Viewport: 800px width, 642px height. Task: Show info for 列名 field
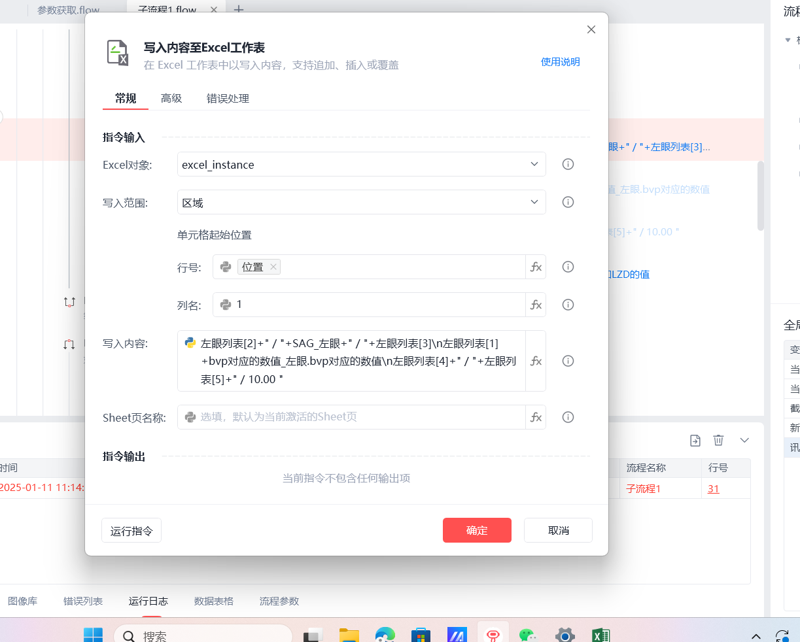pos(568,305)
